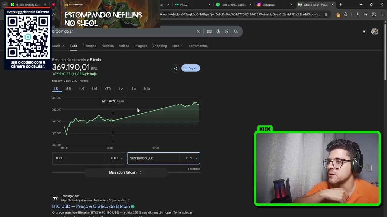Open the on-screen keyboard input tool
Viewport: 387px width, 217px height.
click(x=209, y=31)
